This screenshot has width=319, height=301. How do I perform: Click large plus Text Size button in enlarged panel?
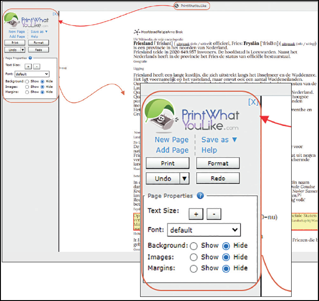click(196, 214)
